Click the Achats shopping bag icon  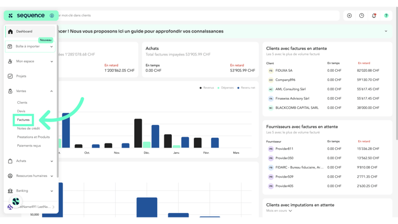pyautogui.click(x=10, y=161)
